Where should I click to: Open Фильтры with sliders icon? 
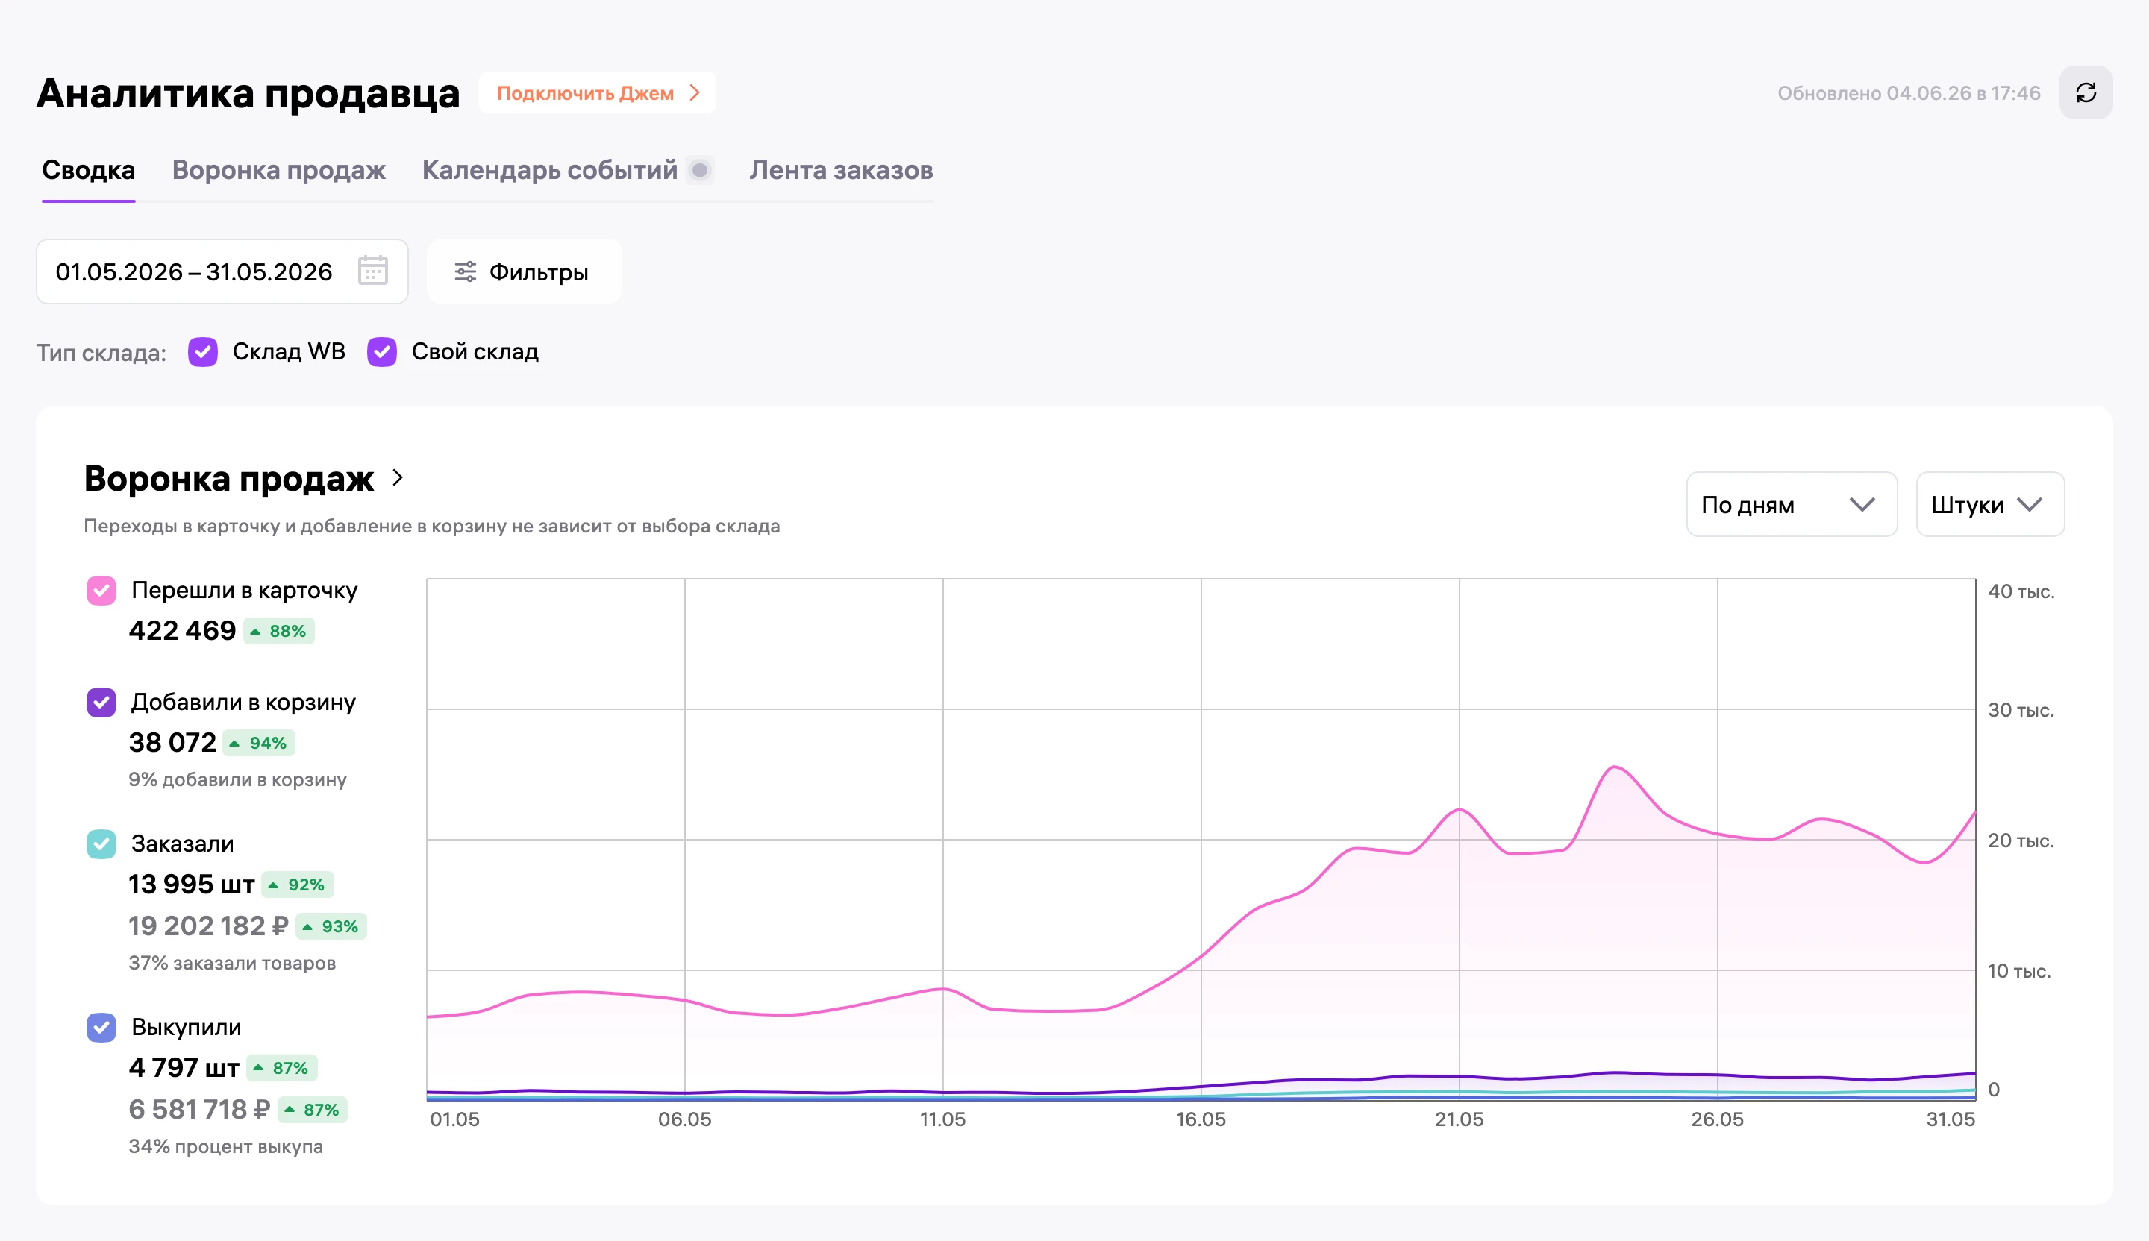point(524,272)
